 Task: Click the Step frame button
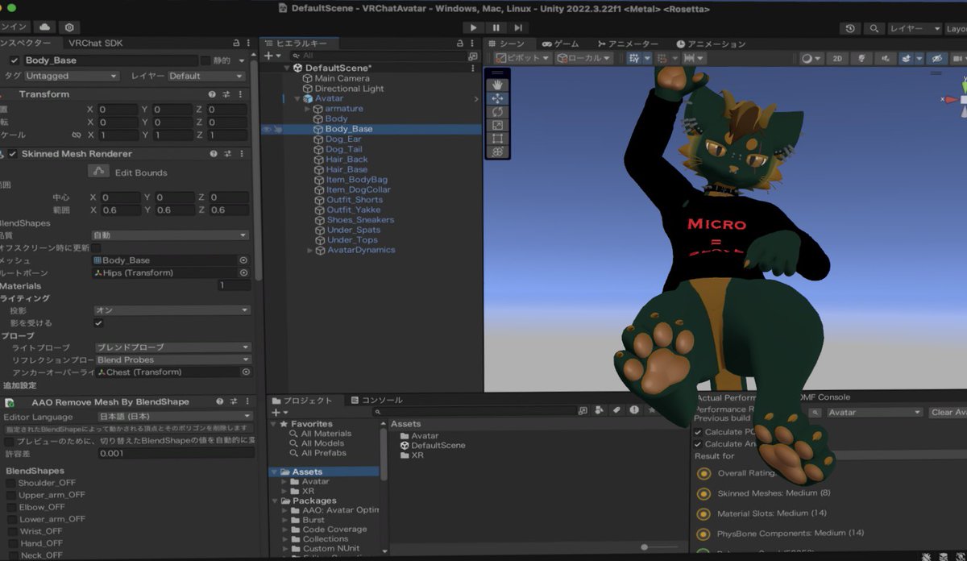click(517, 27)
